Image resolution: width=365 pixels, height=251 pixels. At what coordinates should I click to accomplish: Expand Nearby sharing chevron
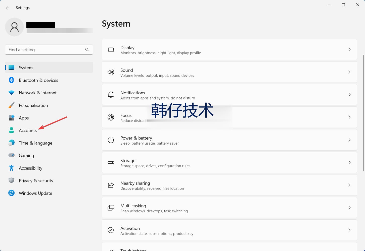click(349, 185)
